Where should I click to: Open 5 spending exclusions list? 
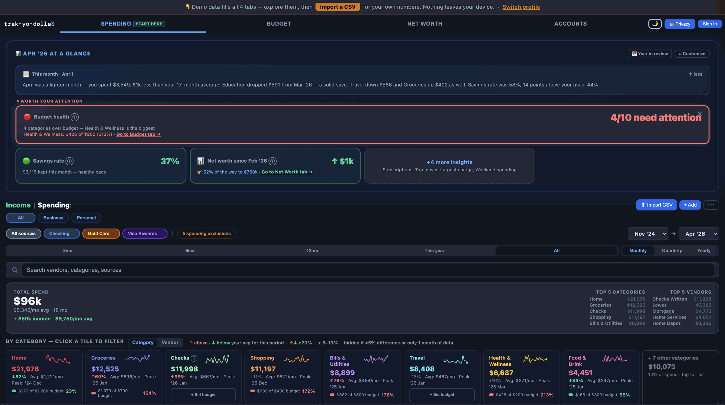207,233
